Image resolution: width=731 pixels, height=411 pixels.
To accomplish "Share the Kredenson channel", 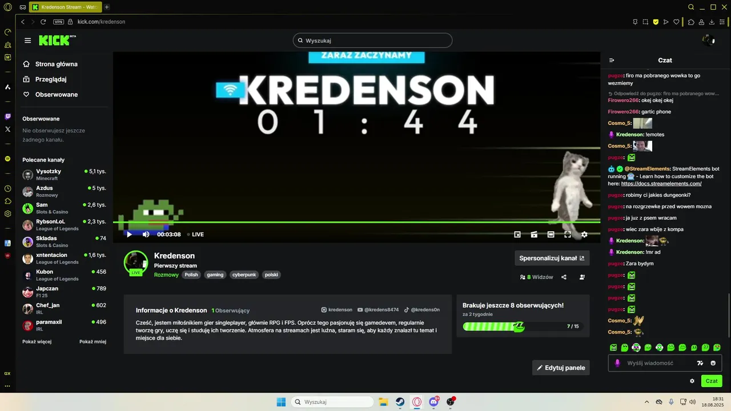I will coord(564,277).
